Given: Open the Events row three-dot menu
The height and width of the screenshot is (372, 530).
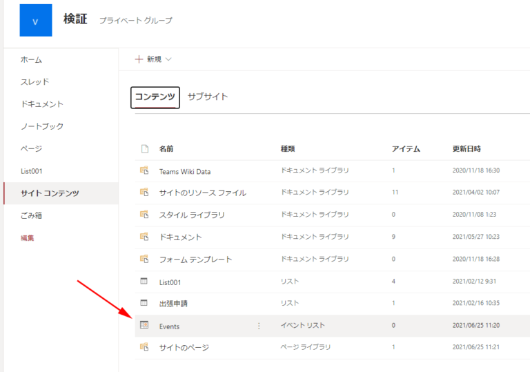Looking at the screenshot, I should [x=259, y=326].
